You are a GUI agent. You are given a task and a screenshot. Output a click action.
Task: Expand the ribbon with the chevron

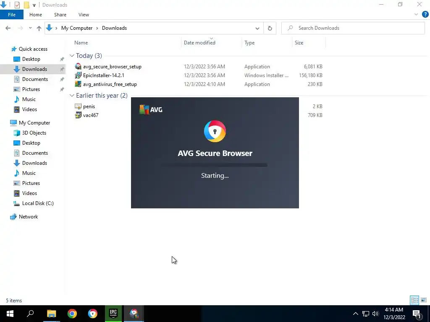tap(416, 15)
